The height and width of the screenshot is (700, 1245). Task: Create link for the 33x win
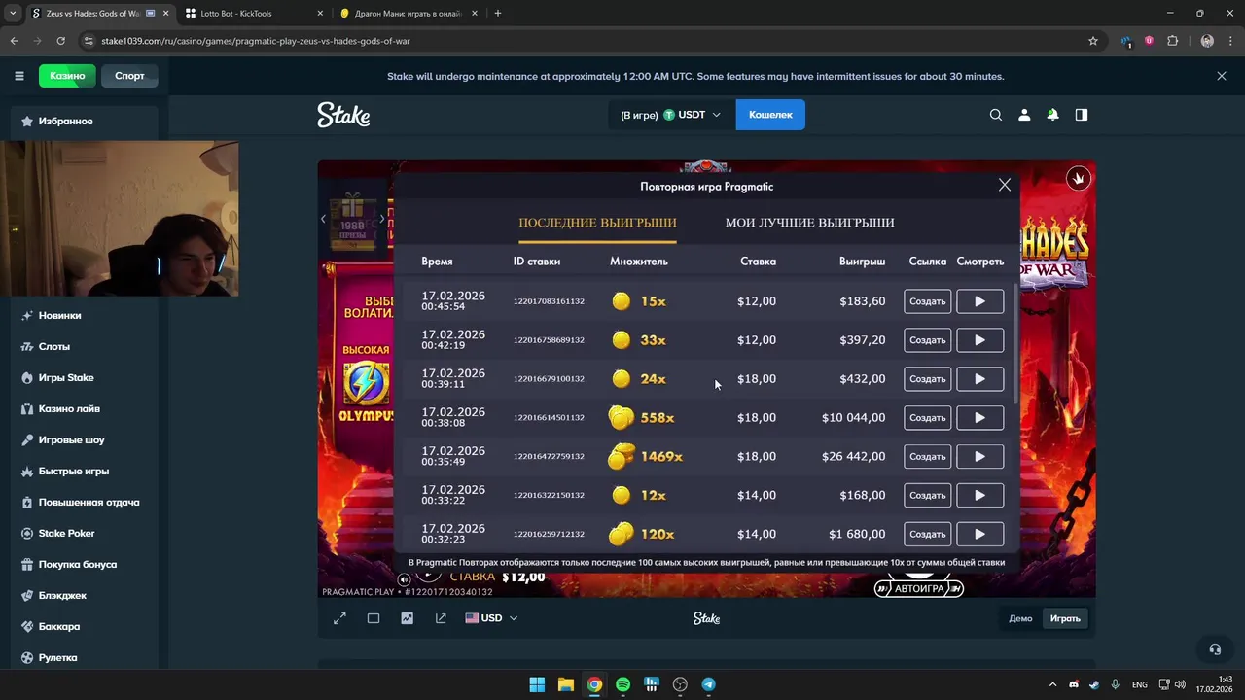click(927, 340)
